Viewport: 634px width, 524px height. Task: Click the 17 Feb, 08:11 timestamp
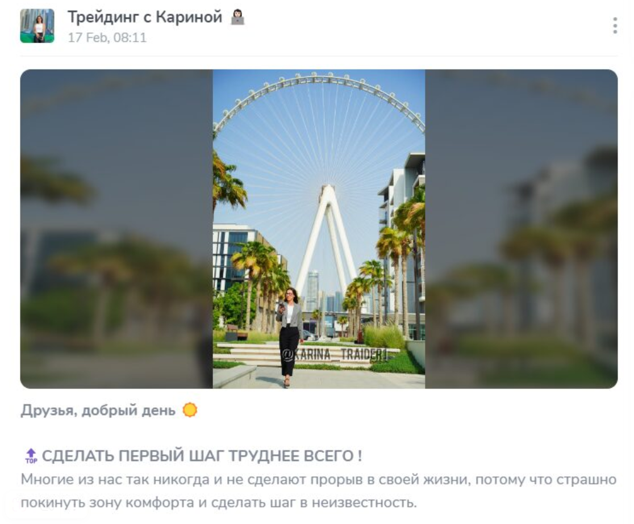107,37
